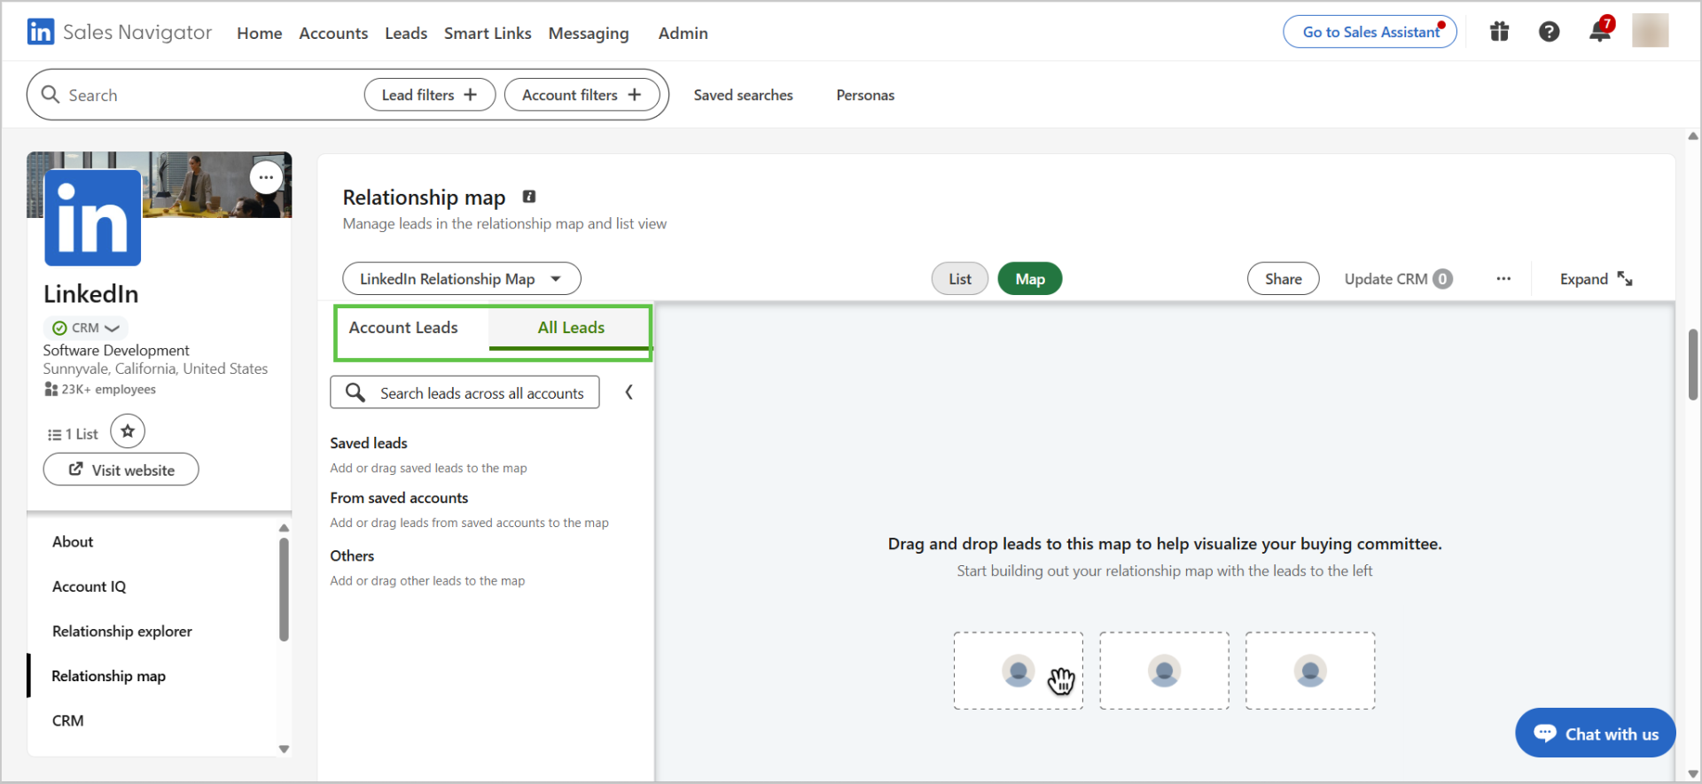Click the LinkedIn Sales Navigator logo
1702x784 pixels.
tap(120, 32)
